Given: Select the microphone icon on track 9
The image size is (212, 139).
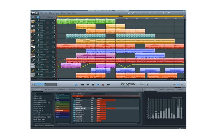Looking at the screenshot, I should (x=33, y=61).
